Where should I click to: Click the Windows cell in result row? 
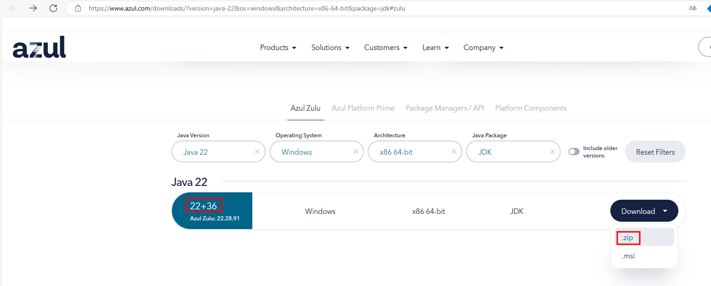pyautogui.click(x=320, y=211)
